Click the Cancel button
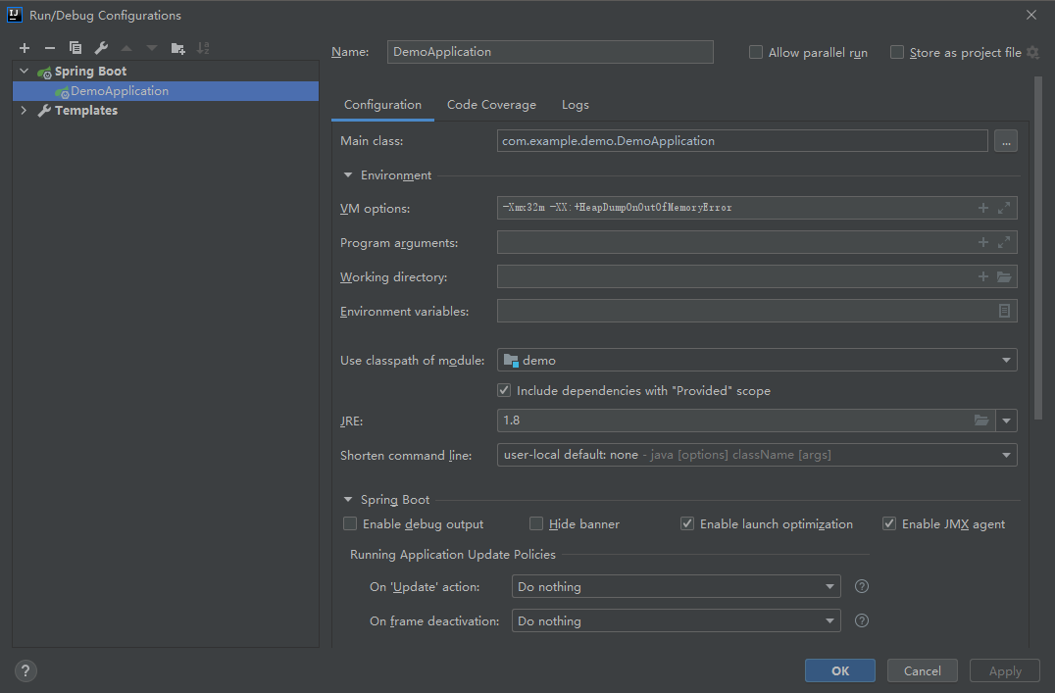 click(923, 671)
